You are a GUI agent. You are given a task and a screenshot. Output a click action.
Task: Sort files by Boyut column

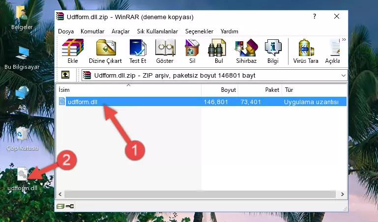point(220,90)
